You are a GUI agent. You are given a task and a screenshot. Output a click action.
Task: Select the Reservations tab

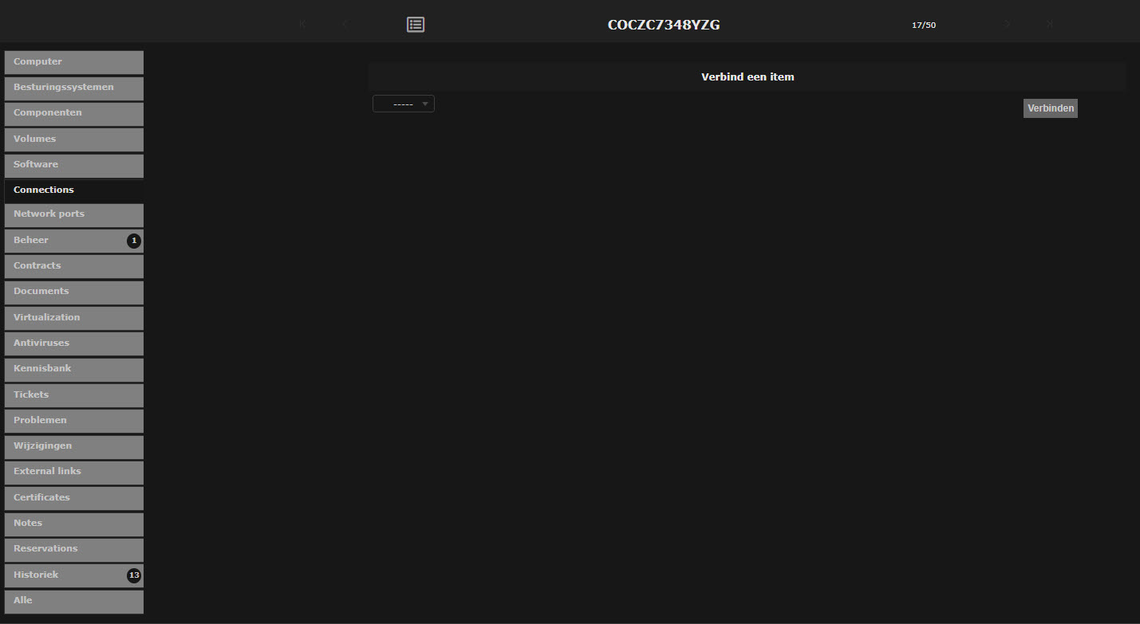pyautogui.click(x=74, y=549)
